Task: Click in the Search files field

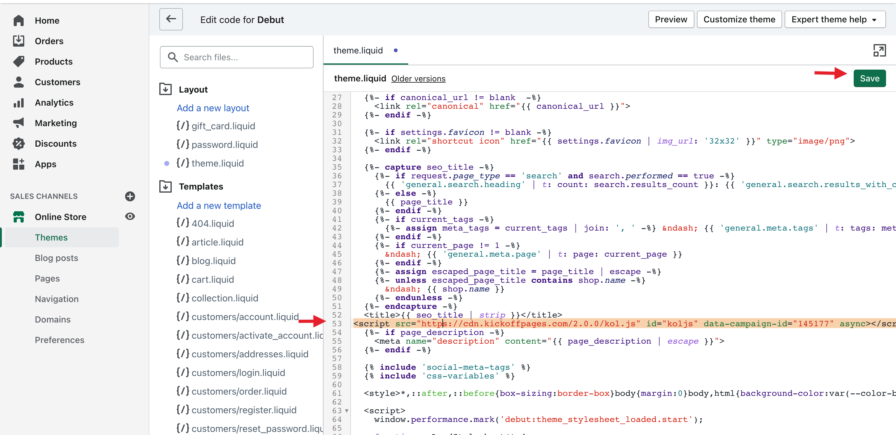Action: (x=236, y=57)
